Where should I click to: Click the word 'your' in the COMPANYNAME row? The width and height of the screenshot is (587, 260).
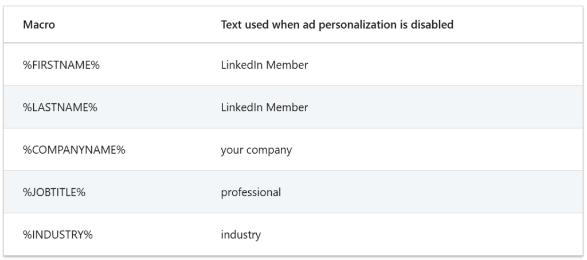pos(231,150)
